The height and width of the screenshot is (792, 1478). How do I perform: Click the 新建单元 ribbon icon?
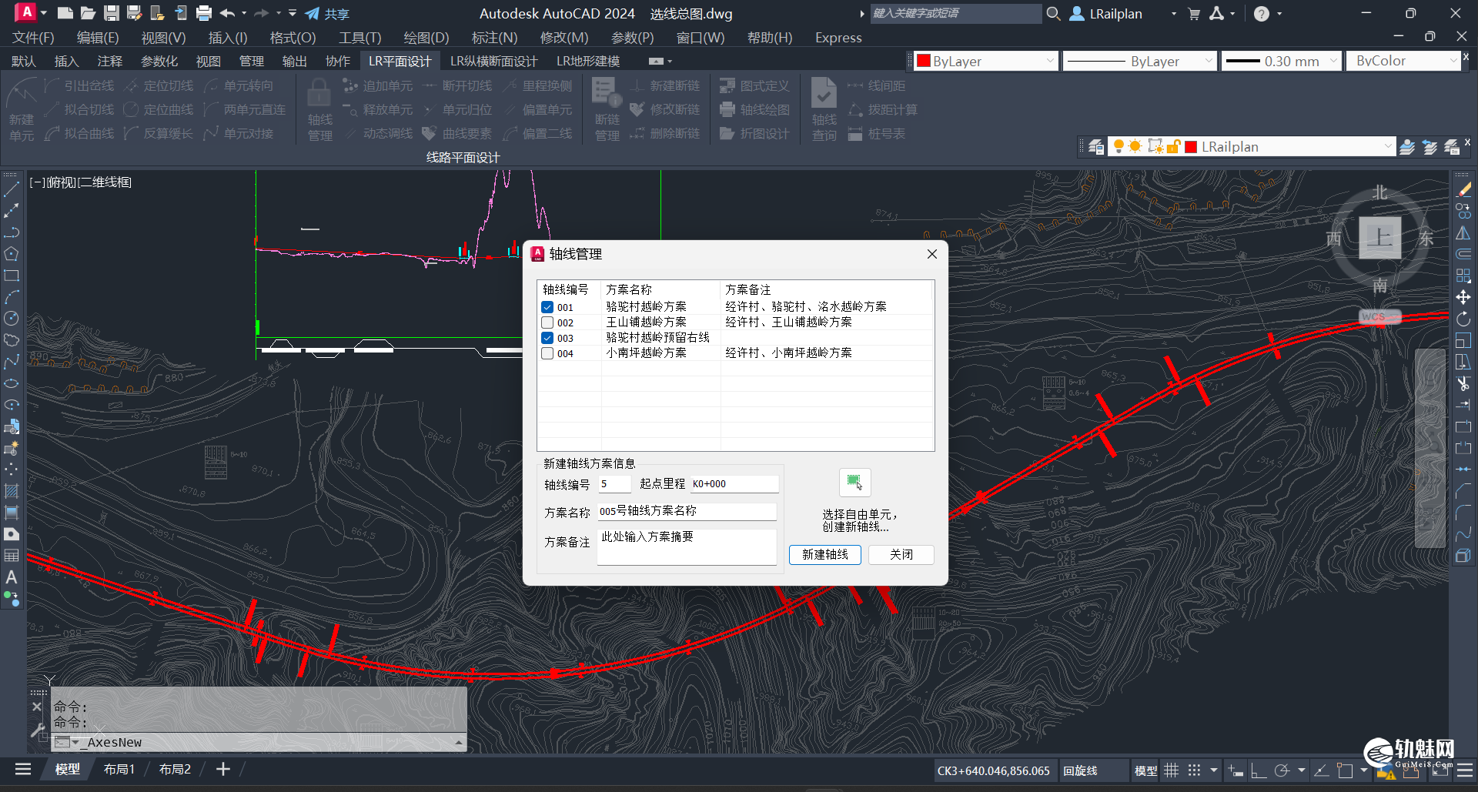click(x=22, y=109)
